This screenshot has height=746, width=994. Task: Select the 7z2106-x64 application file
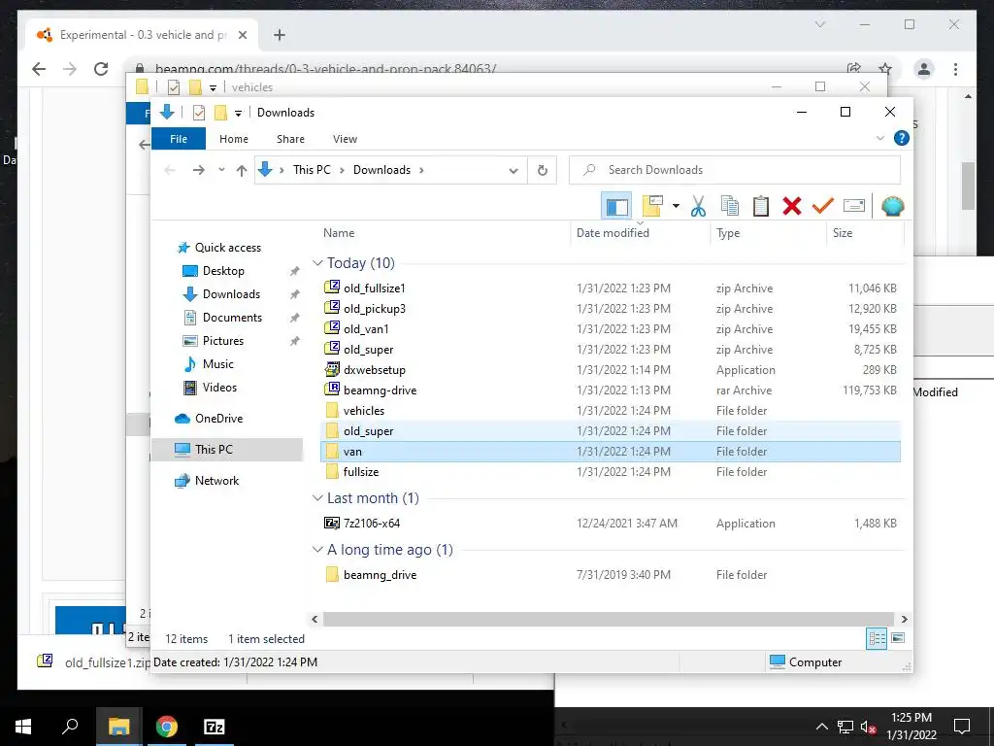pyautogui.click(x=611, y=523)
